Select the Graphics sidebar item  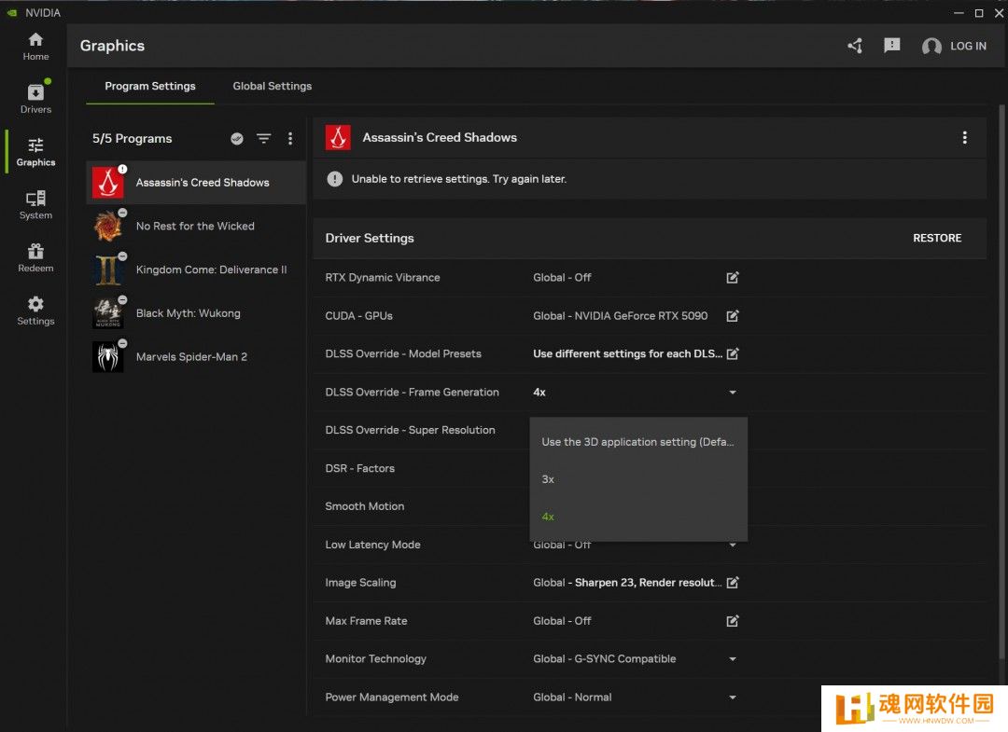tap(35, 152)
